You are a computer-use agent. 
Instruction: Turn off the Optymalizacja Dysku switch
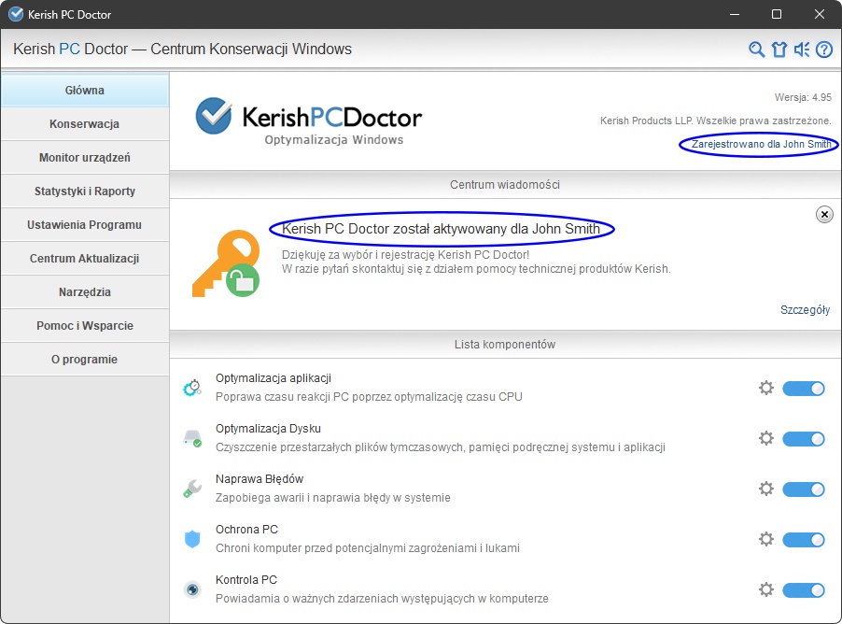[x=803, y=438]
